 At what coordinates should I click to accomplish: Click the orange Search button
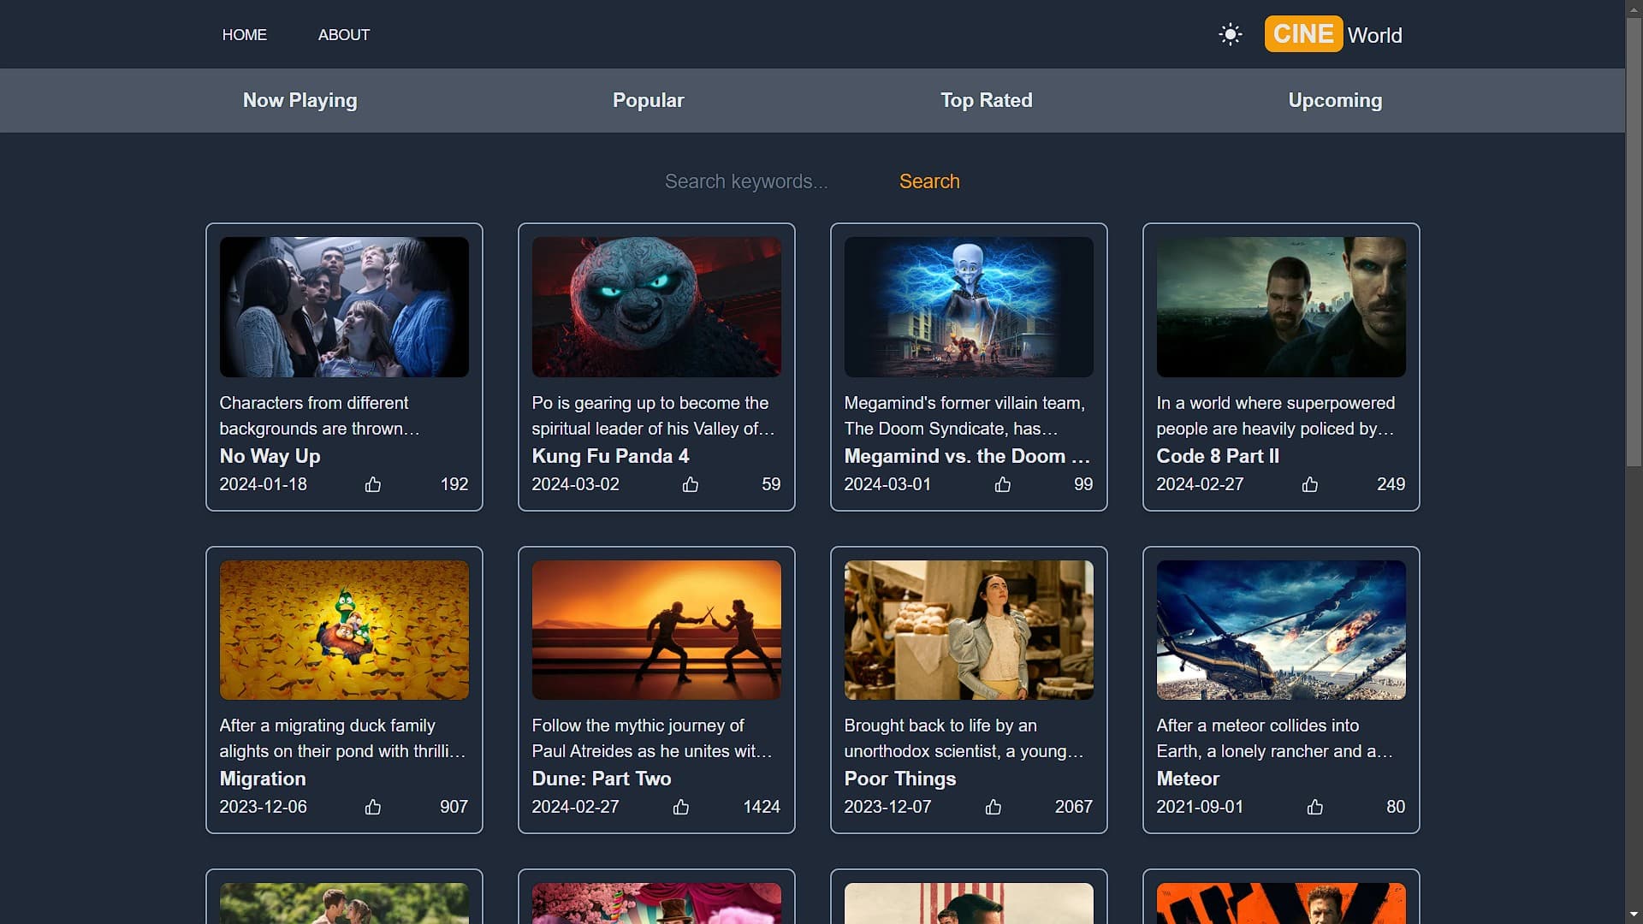(928, 181)
